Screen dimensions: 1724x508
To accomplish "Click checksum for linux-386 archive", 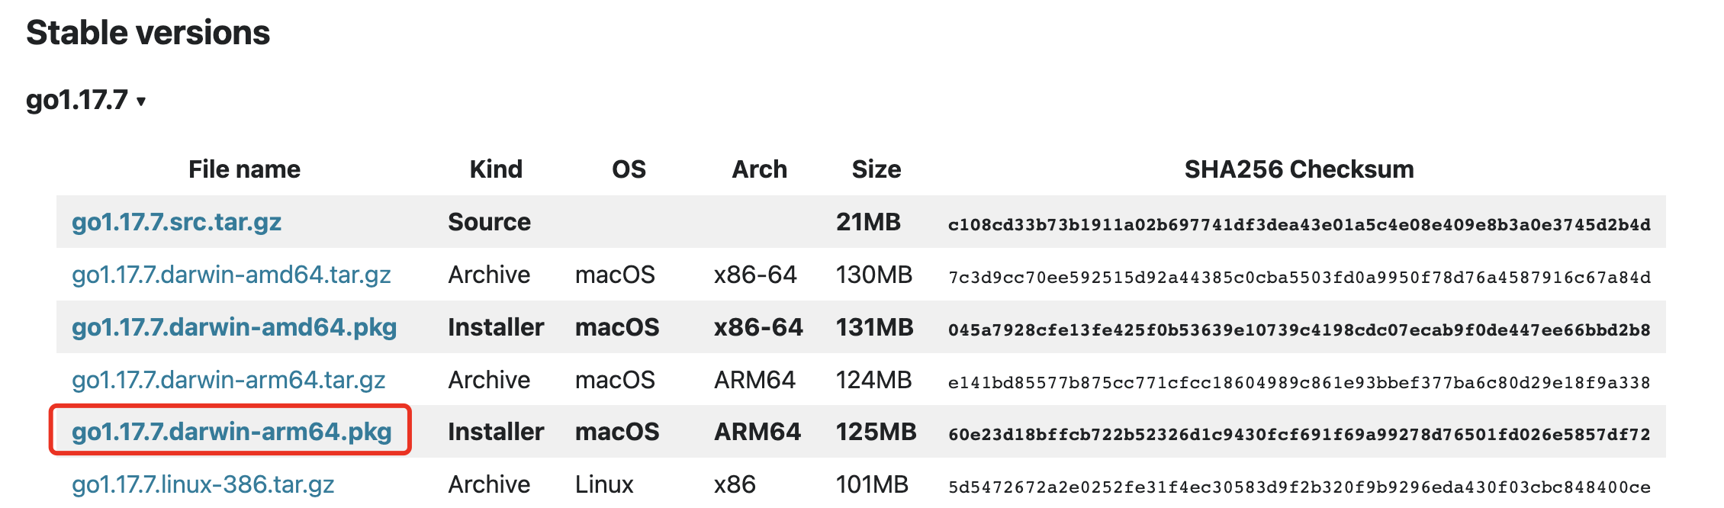I will [x=1298, y=487].
